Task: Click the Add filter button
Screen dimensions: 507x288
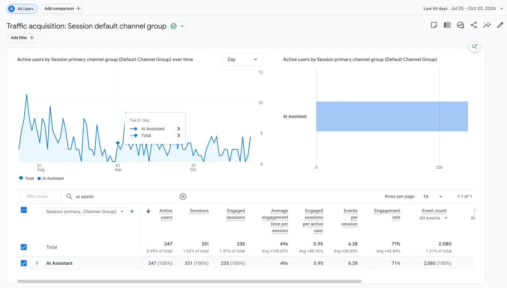Action: coord(22,38)
